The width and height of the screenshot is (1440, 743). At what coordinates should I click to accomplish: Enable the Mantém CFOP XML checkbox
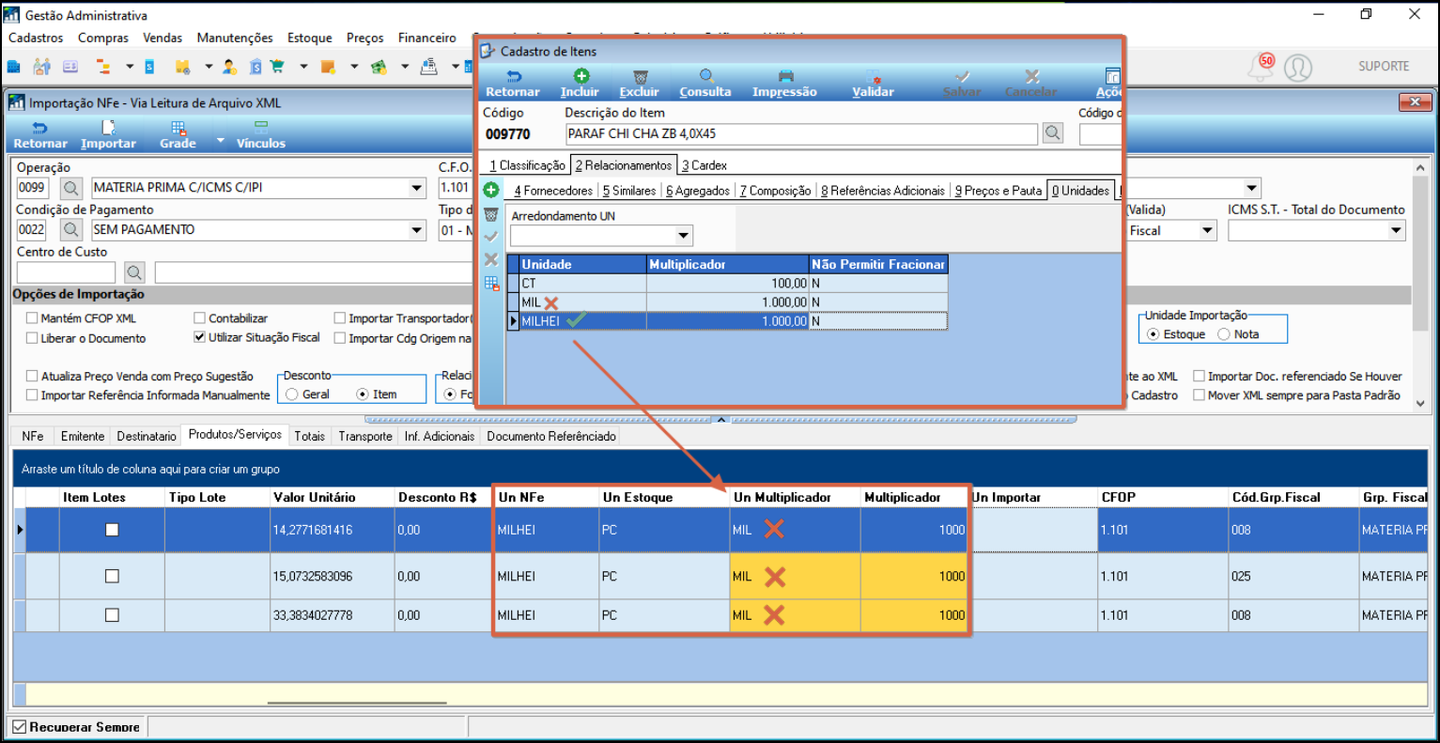[x=32, y=318]
